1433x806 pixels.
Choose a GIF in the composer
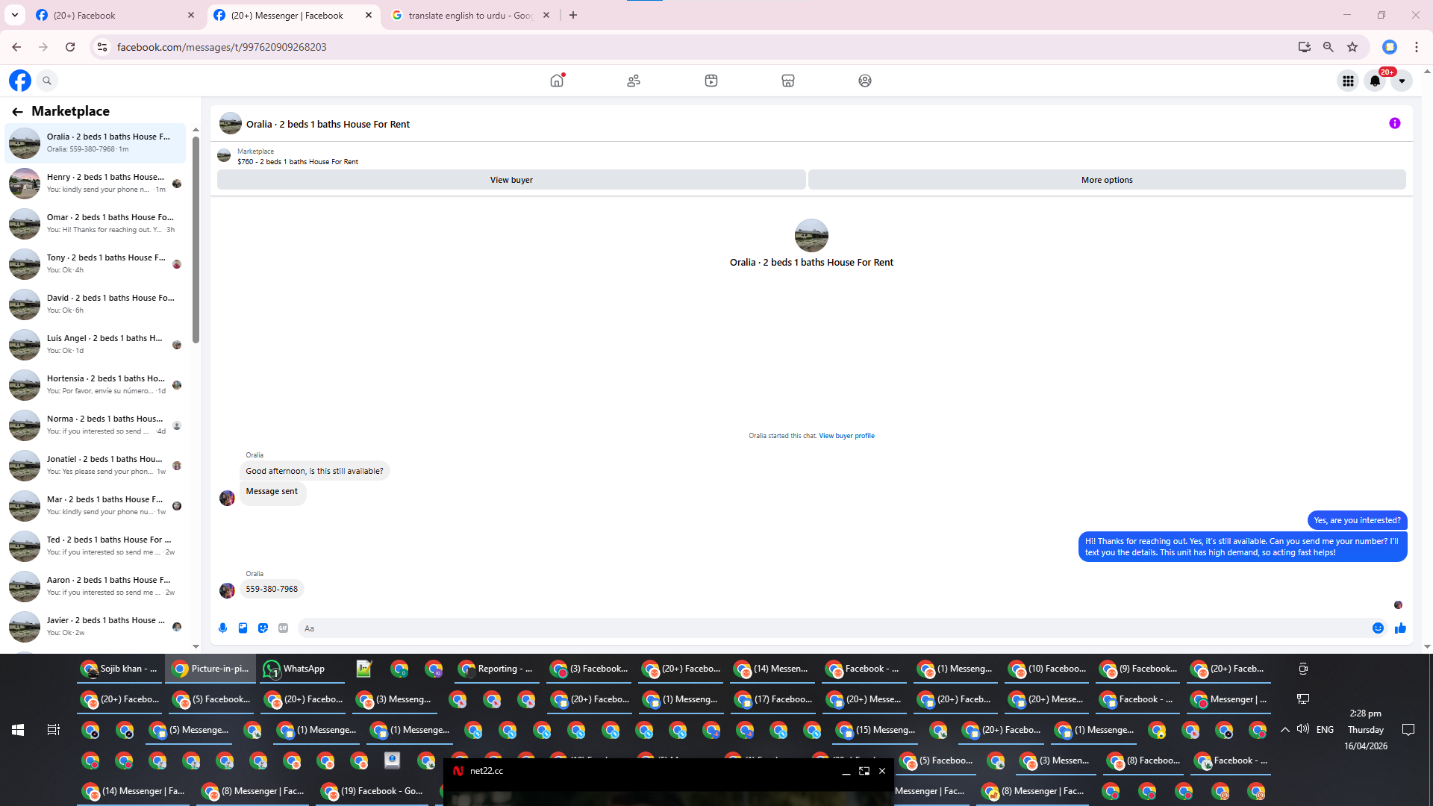(283, 628)
